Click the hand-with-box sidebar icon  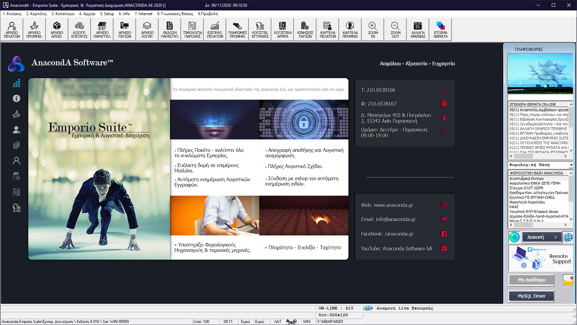coord(16,114)
